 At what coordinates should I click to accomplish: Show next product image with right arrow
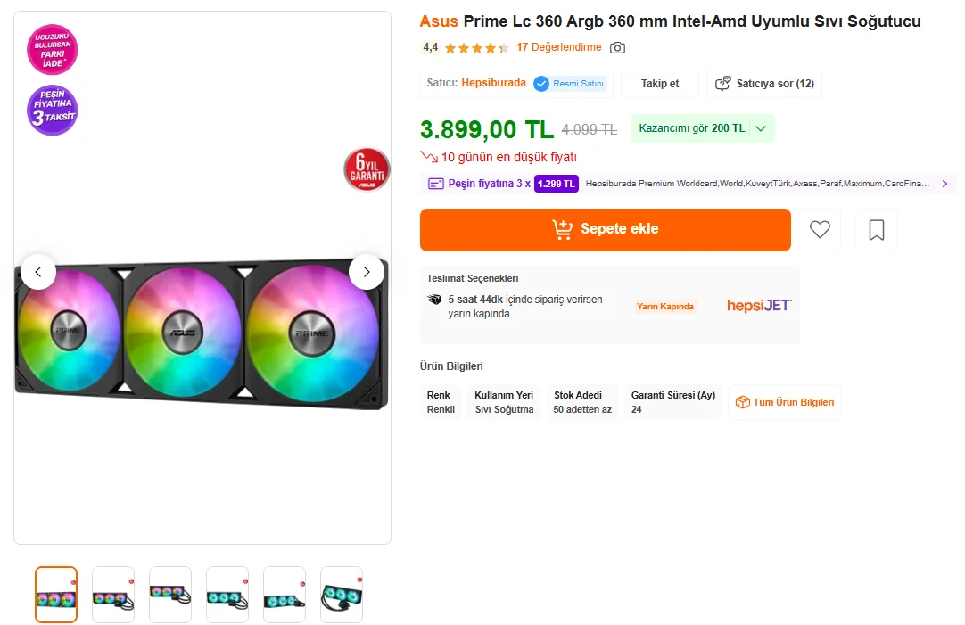[367, 272]
